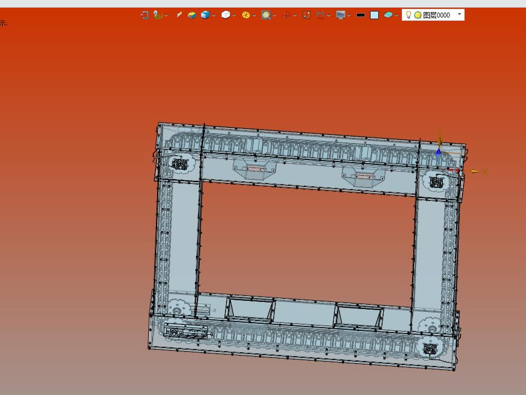Click the red crosshair target icon

[x=286, y=15]
